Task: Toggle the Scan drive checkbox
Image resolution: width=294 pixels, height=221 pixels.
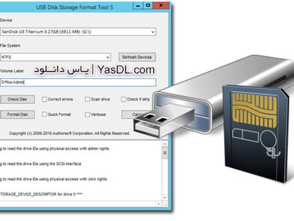Action: 87,99
